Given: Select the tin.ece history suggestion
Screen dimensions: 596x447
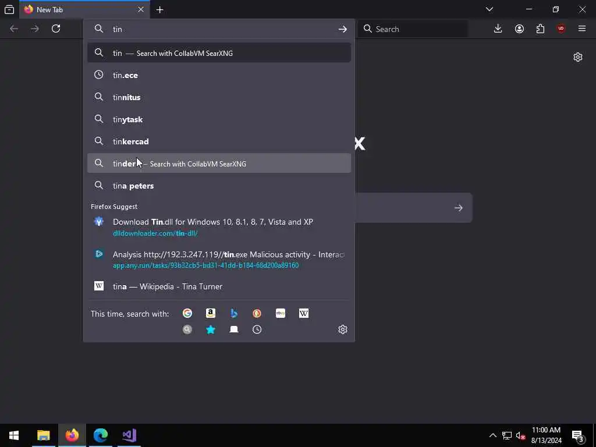Looking at the screenshot, I should point(219,75).
